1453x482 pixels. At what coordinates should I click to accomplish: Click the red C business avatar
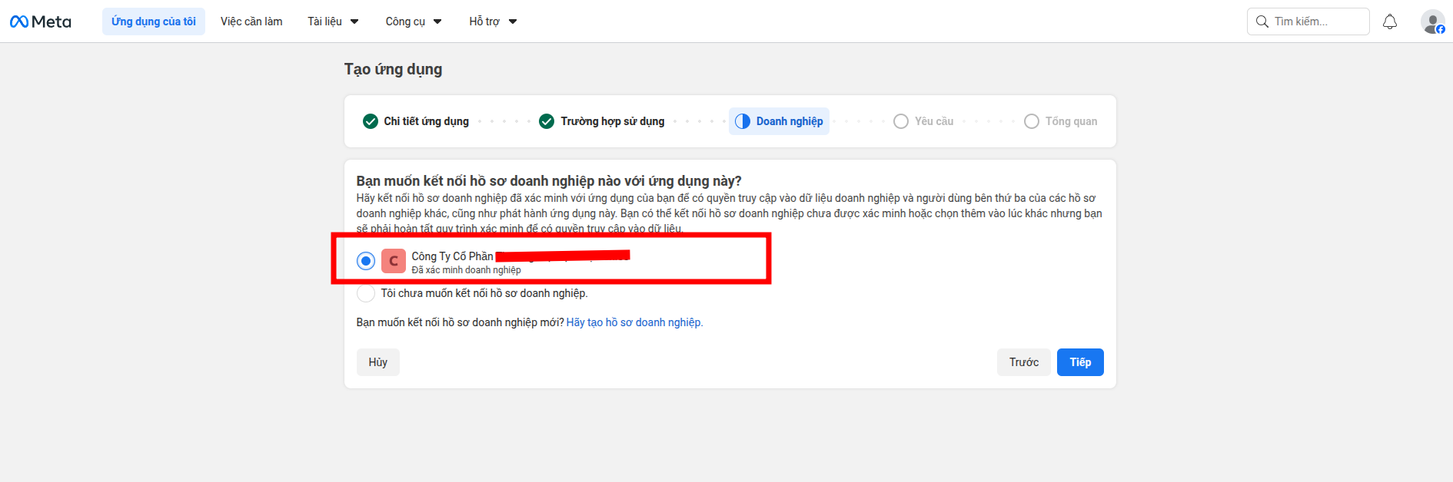coord(394,261)
